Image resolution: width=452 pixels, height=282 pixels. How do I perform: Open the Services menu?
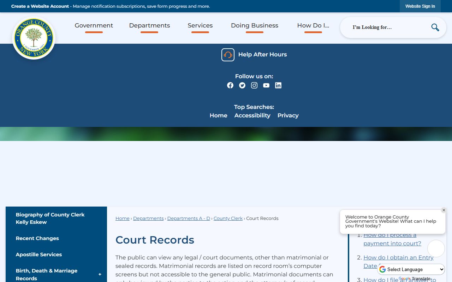point(200,26)
